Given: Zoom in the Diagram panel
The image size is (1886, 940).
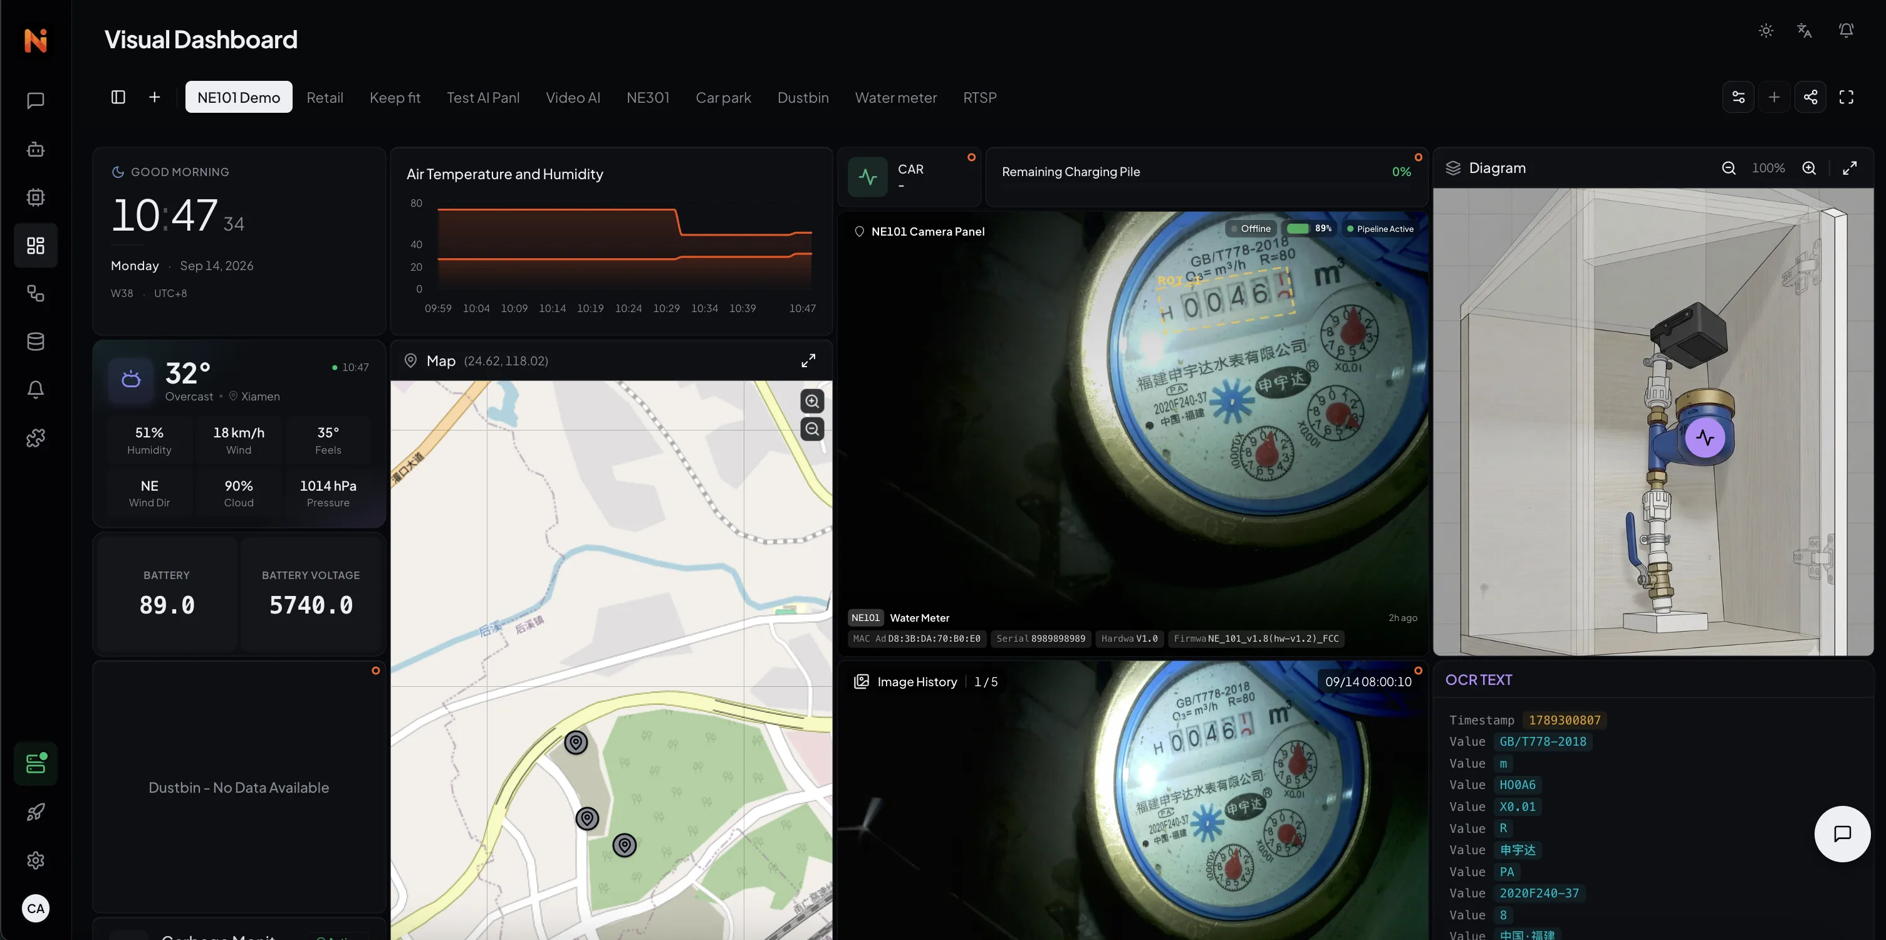Looking at the screenshot, I should [1809, 168].
